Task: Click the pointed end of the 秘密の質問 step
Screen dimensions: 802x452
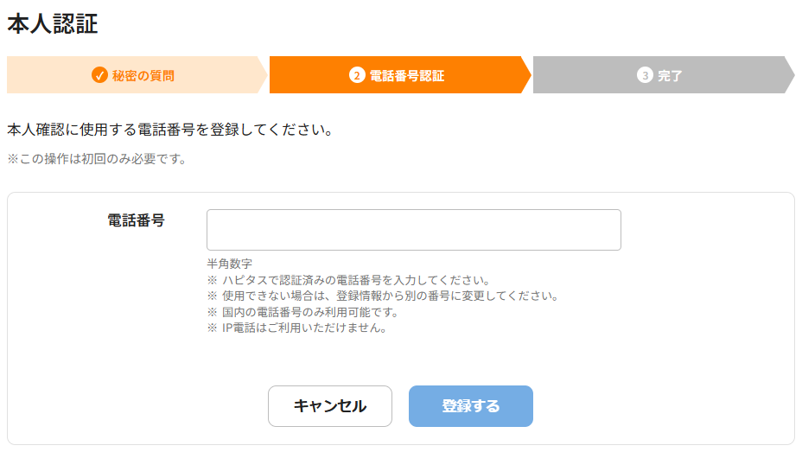Action: pyautogui.click(x=260, y=75)
